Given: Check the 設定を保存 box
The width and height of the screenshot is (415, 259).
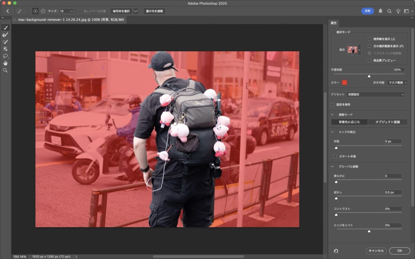Looking at the screenshot, I should [333, 104].
